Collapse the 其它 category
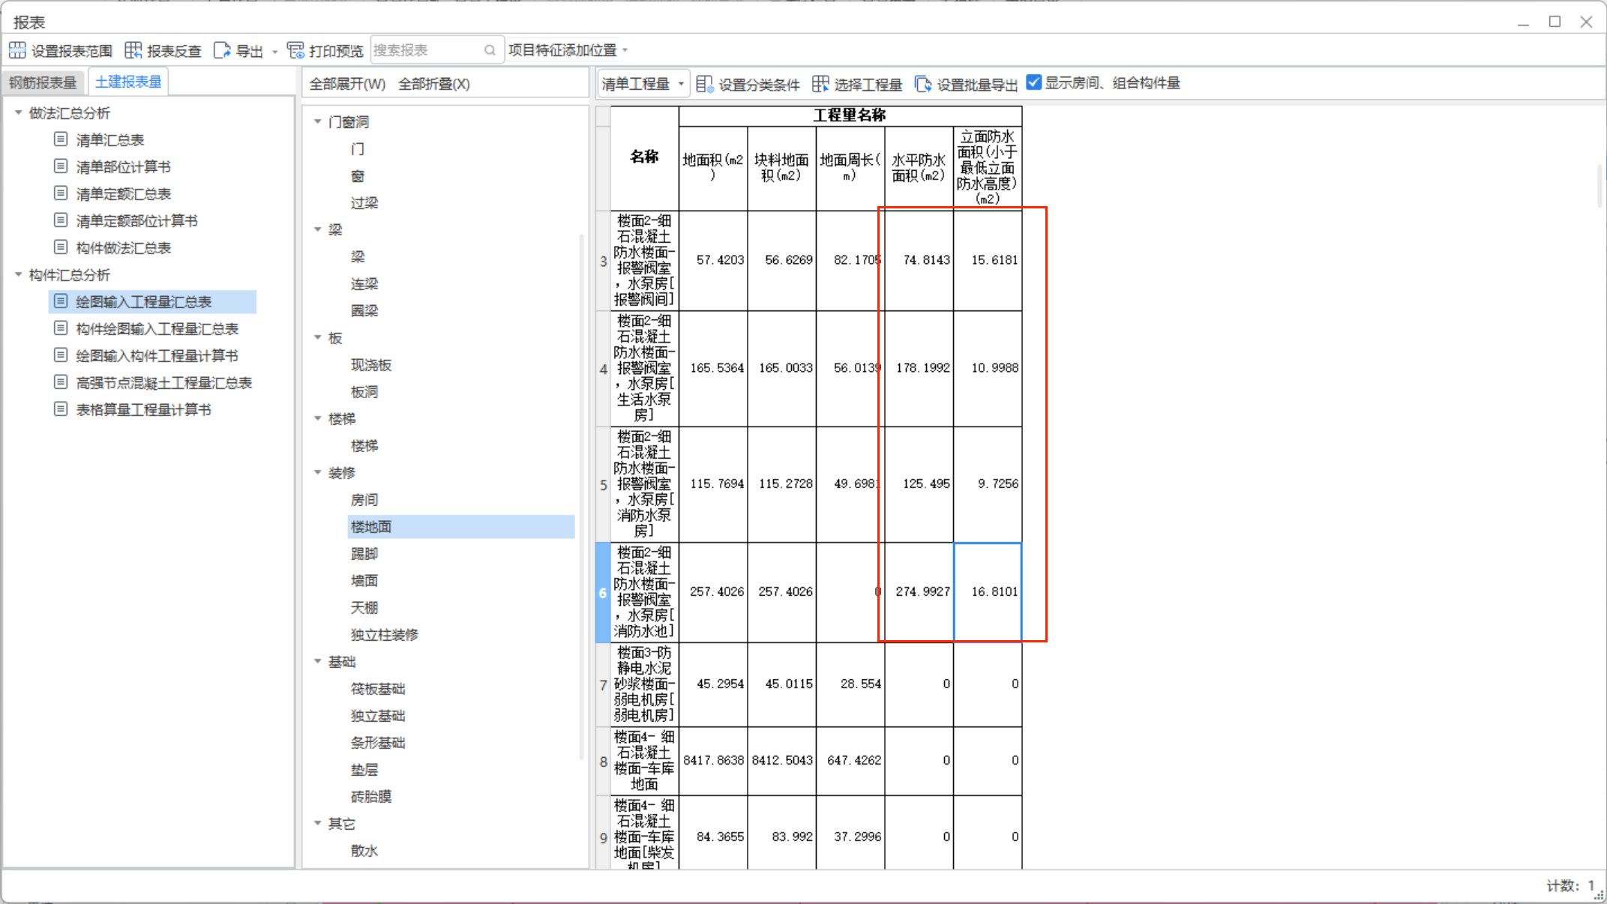This screenshot has height=904, width=1607. coord(318,823)
